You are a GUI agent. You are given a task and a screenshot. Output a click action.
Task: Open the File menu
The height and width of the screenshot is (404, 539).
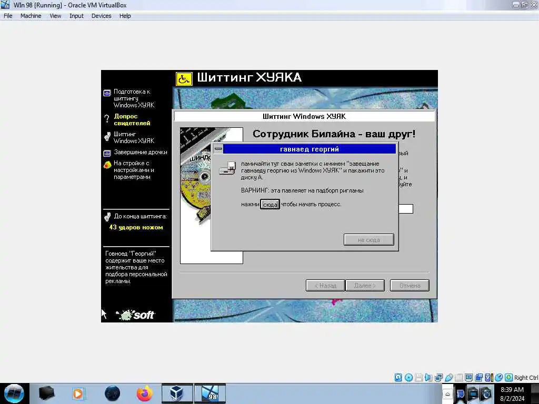point(8,16)
